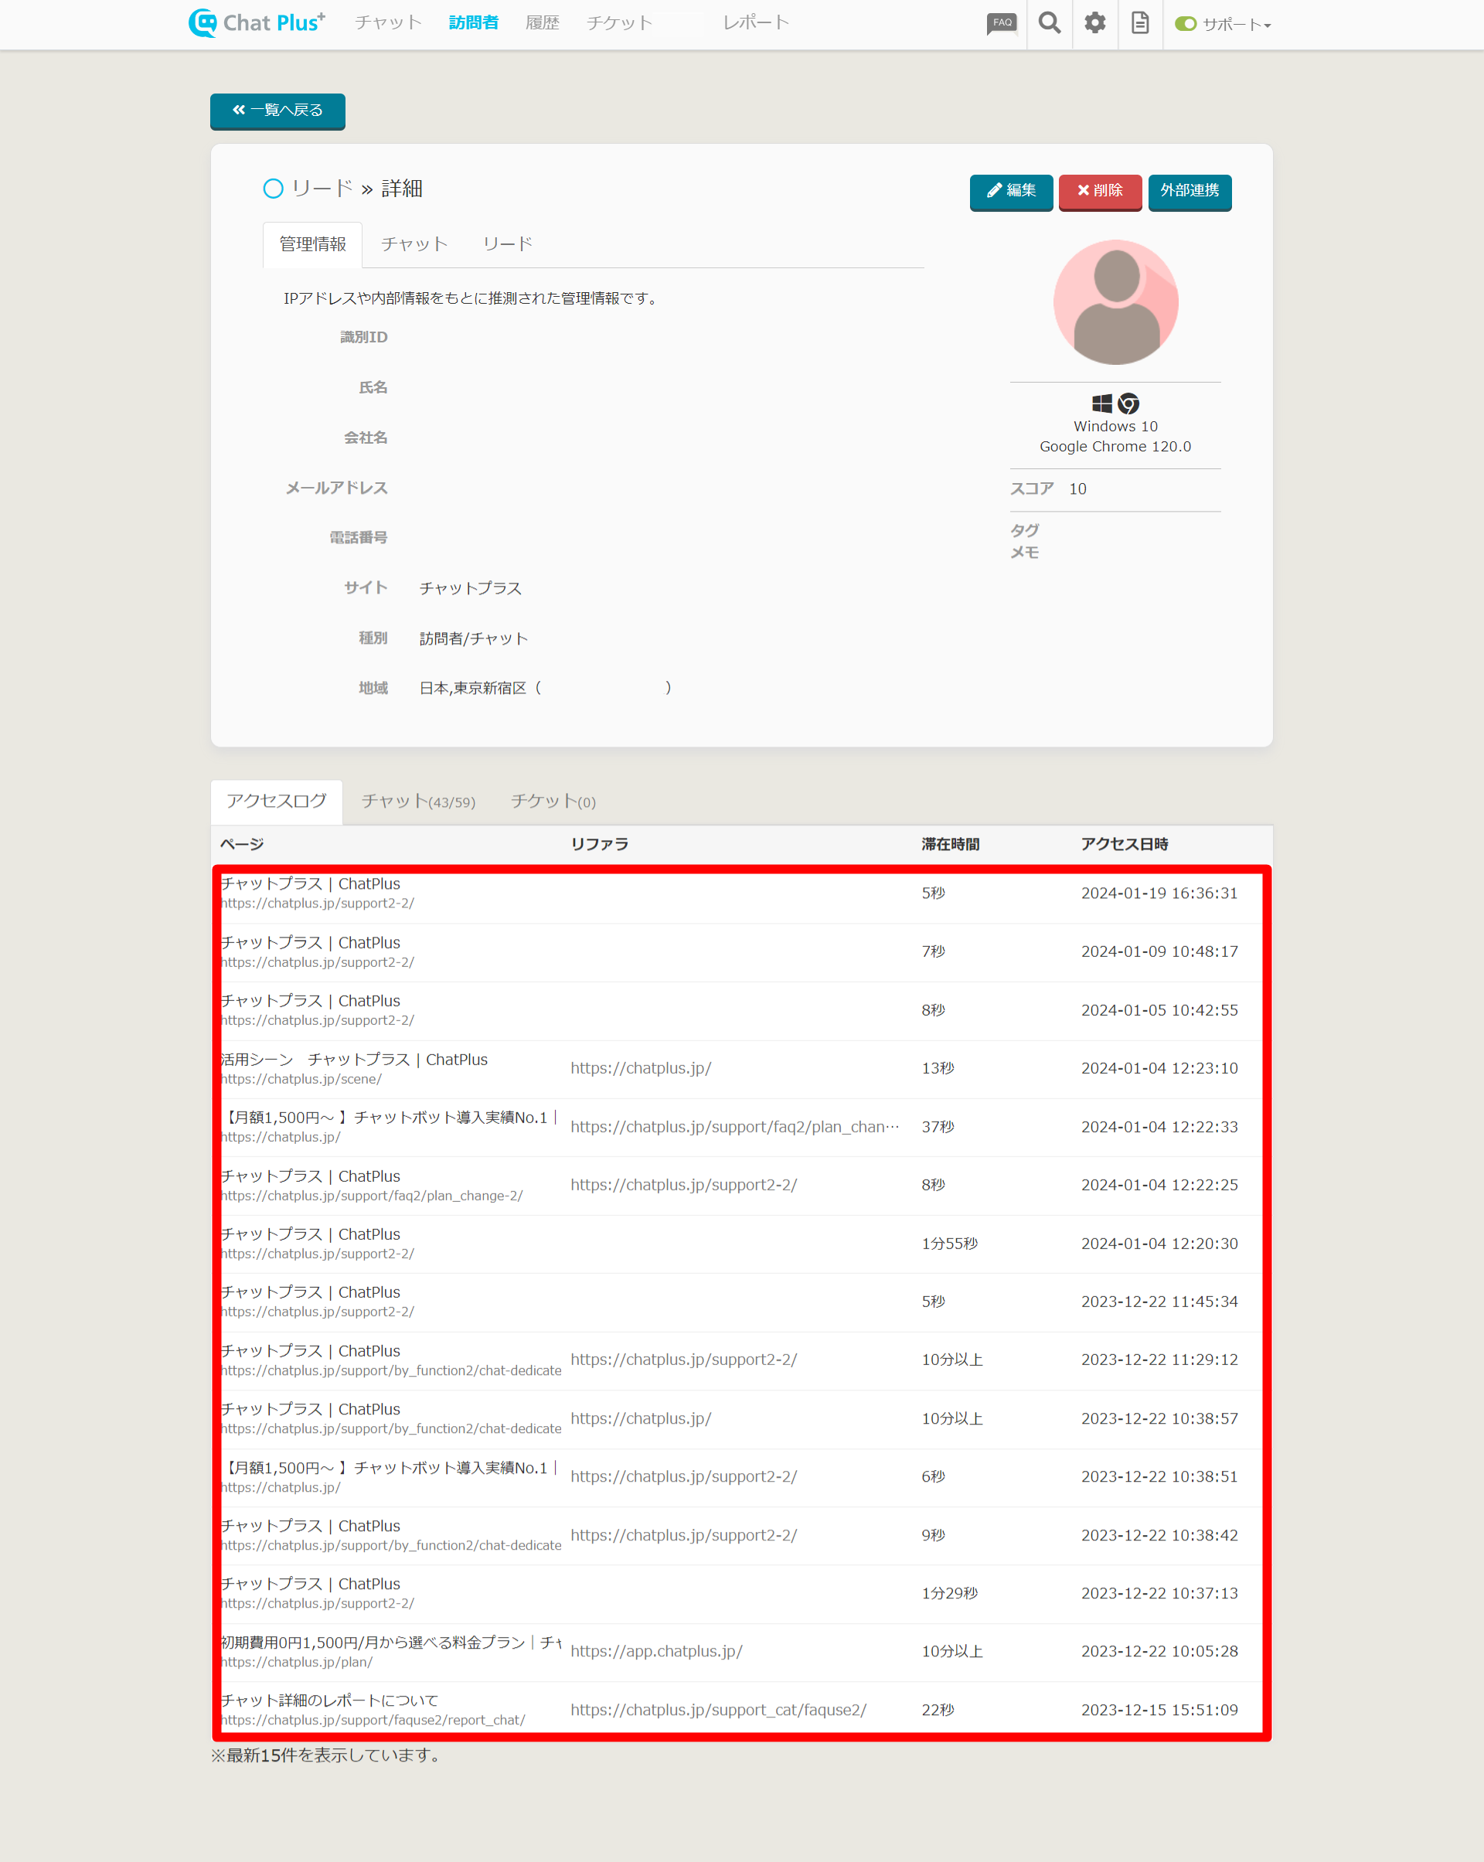1484x1862 pixels.
Task: Click the Google Chrome 120.0 text
Action: [x=1115, y=447]
